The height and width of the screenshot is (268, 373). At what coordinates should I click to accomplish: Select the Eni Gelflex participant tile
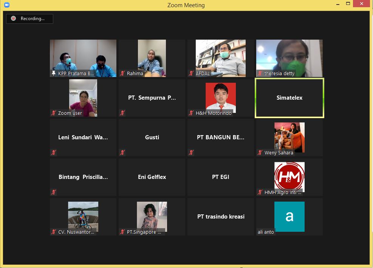click(x=152, y=177)
